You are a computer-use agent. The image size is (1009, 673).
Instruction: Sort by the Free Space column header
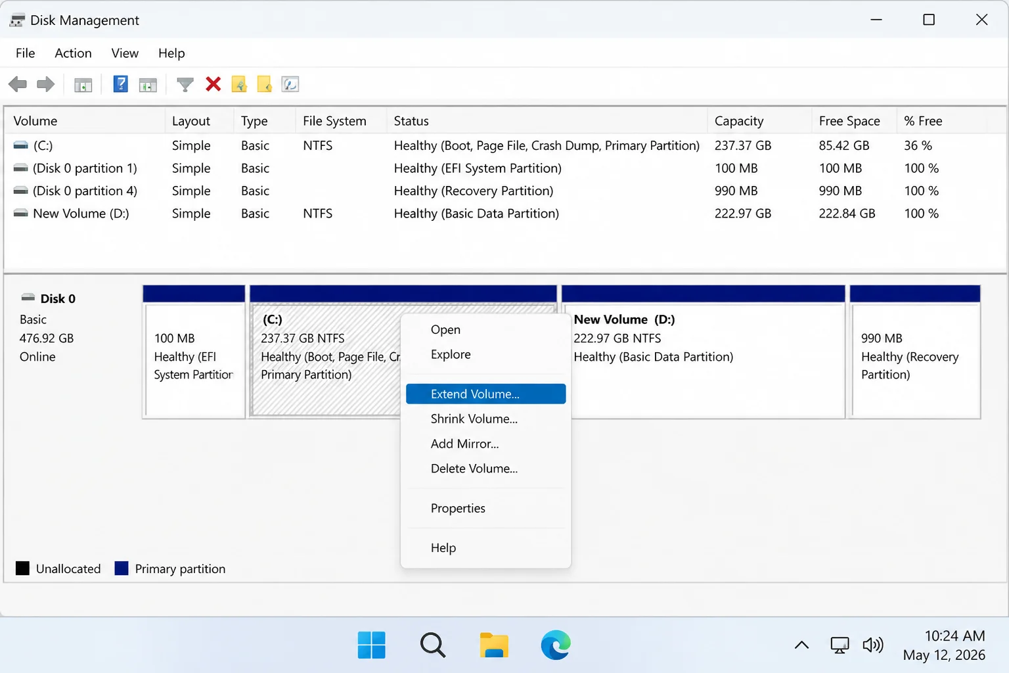coord(854,121)
